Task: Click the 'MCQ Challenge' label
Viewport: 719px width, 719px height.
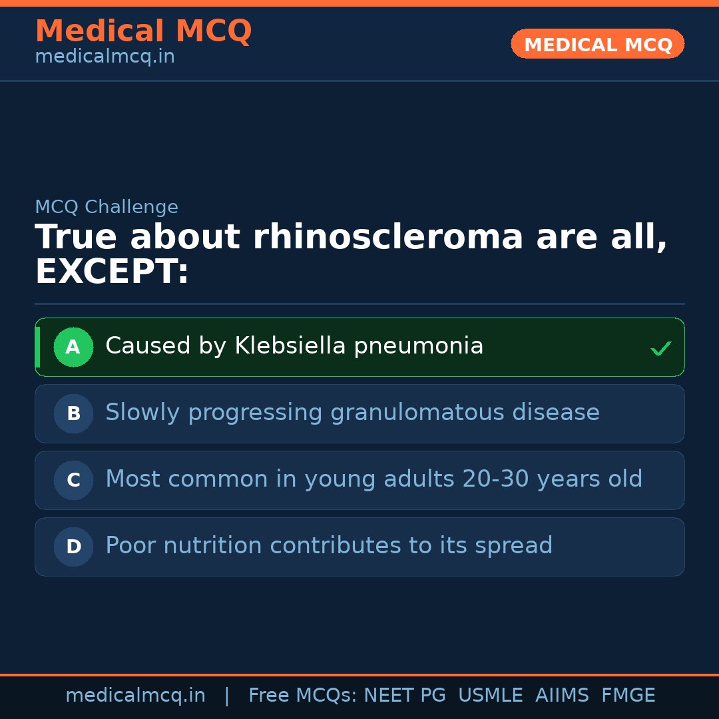Action: (x=107, y=207)
